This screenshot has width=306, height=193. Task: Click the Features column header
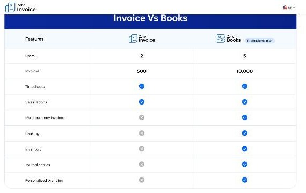(x=34, y=39)
